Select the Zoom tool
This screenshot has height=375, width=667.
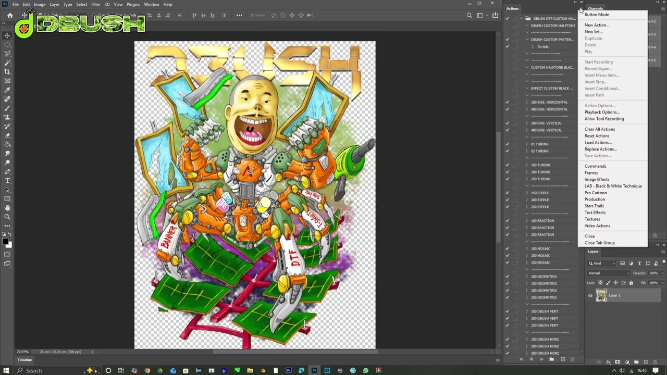(7, 217)
